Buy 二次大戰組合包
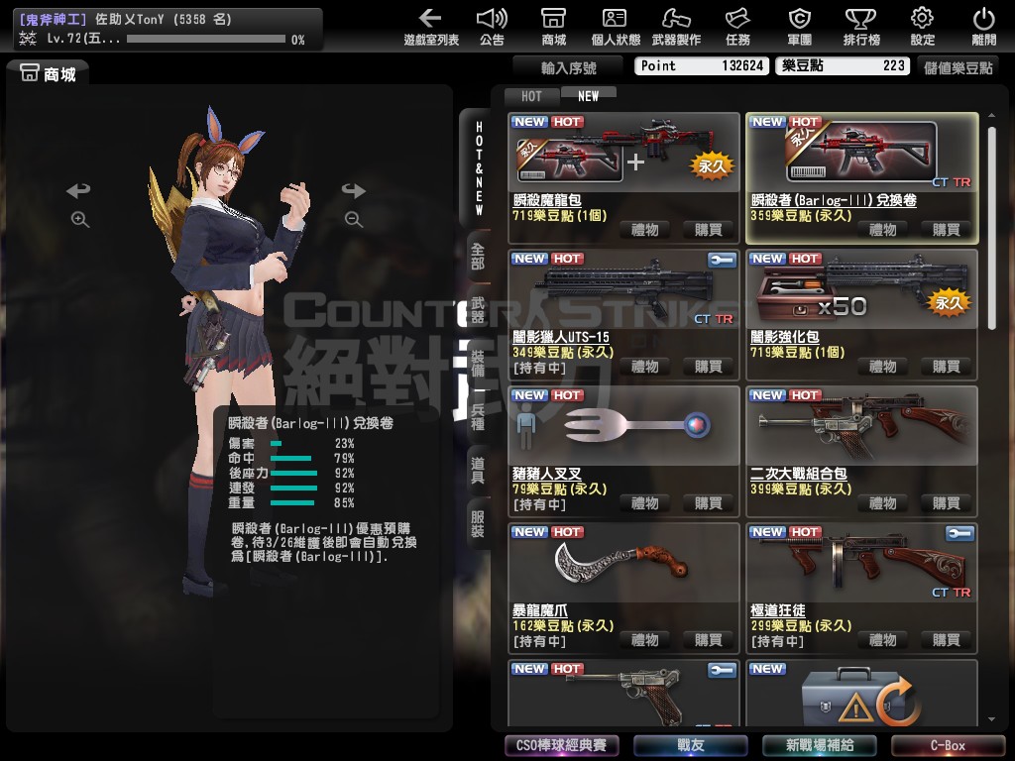 click(x=946, y=503)
